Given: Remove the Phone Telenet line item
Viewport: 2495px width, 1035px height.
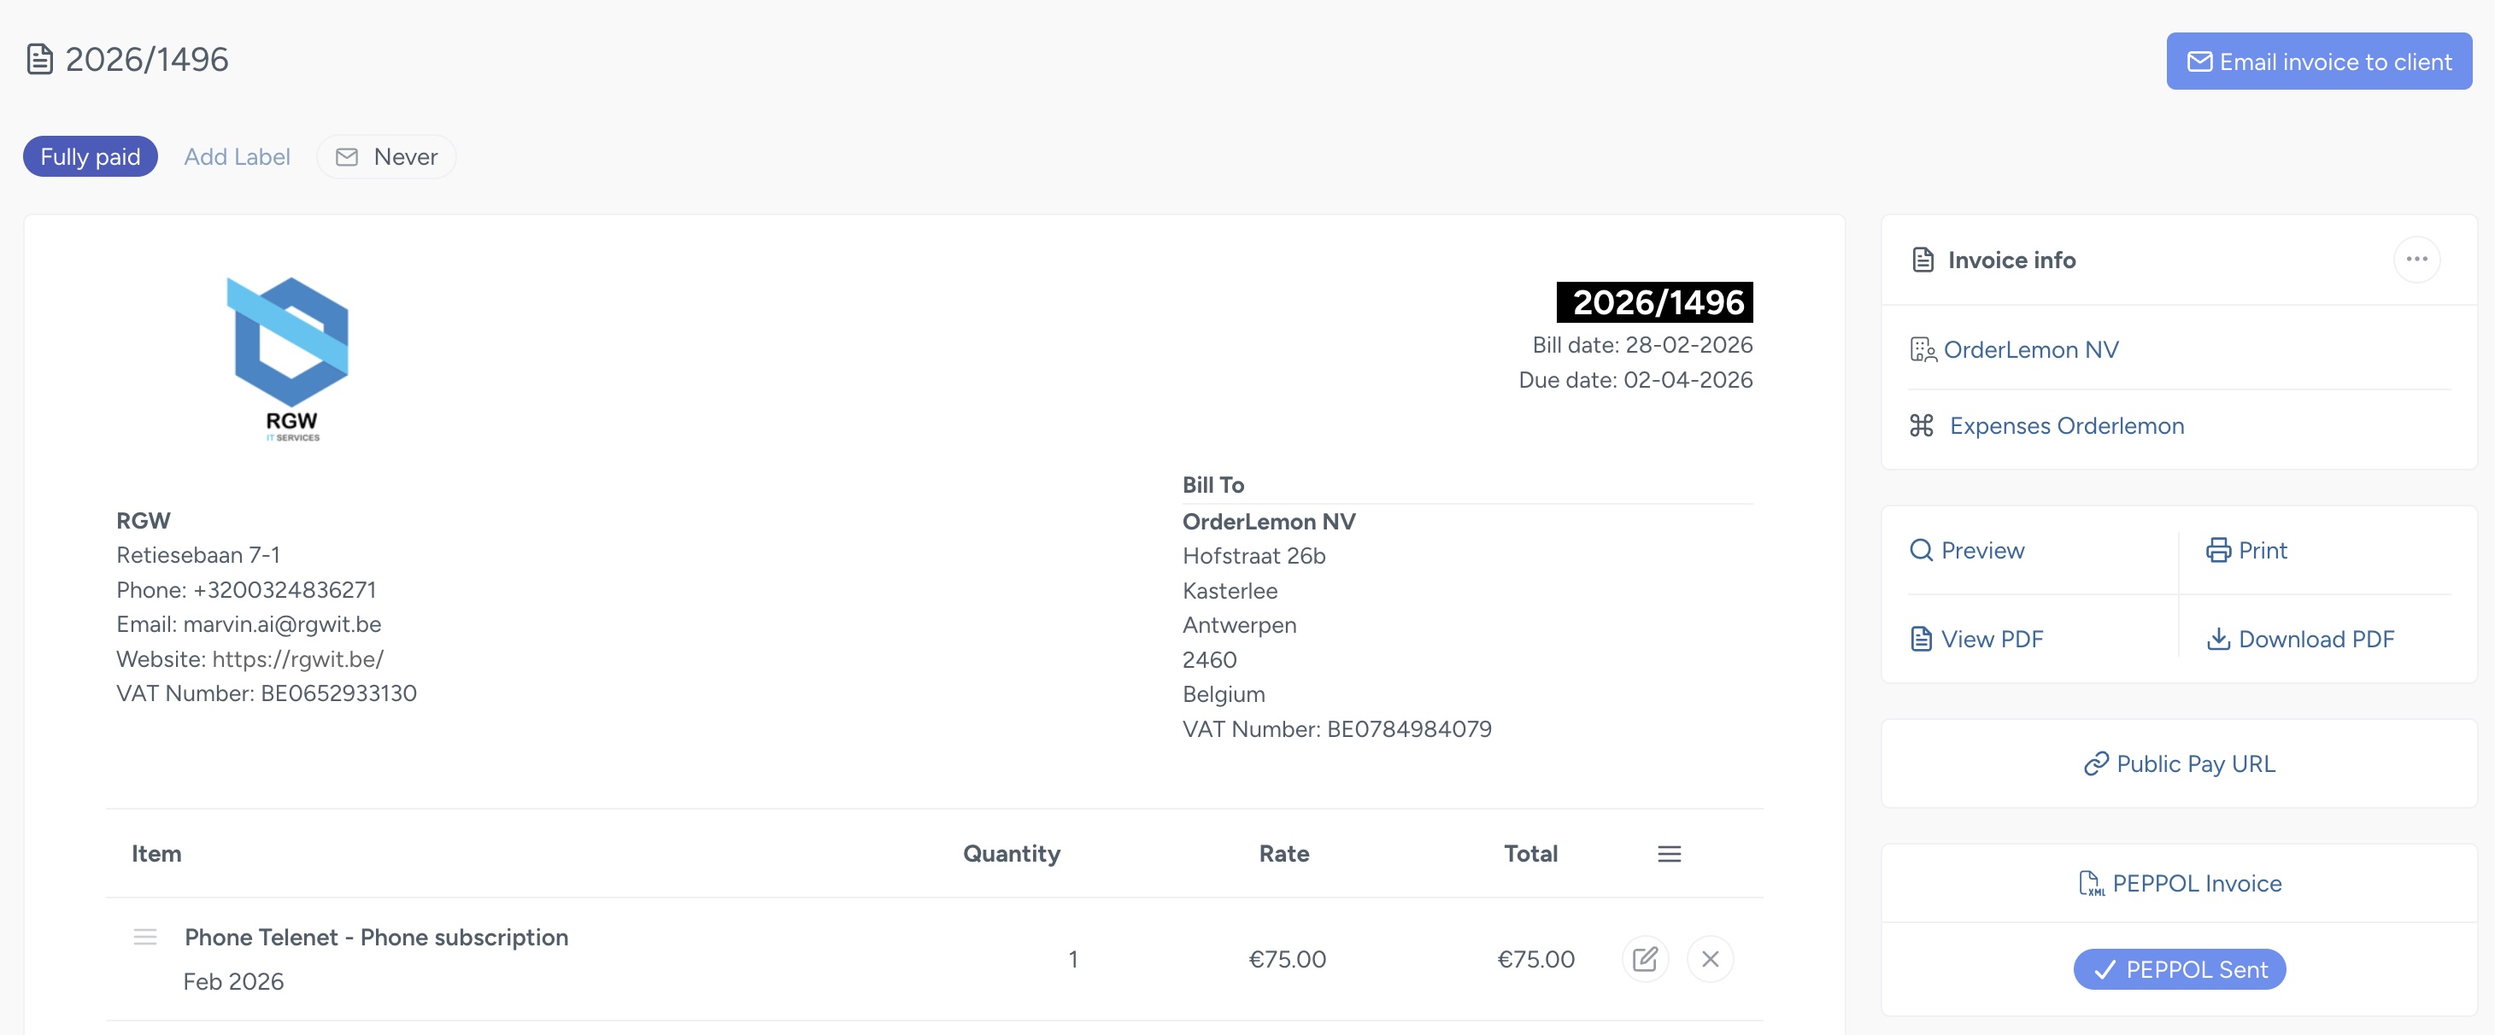Looking at the screenshot, I should 1710,958.
